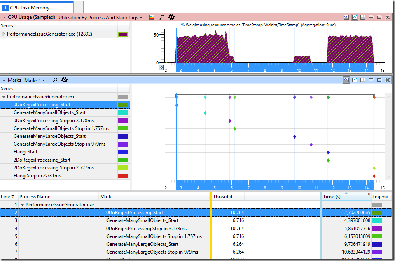The image size is (395, 261).
Task: Collapse the Marks panel triangle
Action: point(4,80)
